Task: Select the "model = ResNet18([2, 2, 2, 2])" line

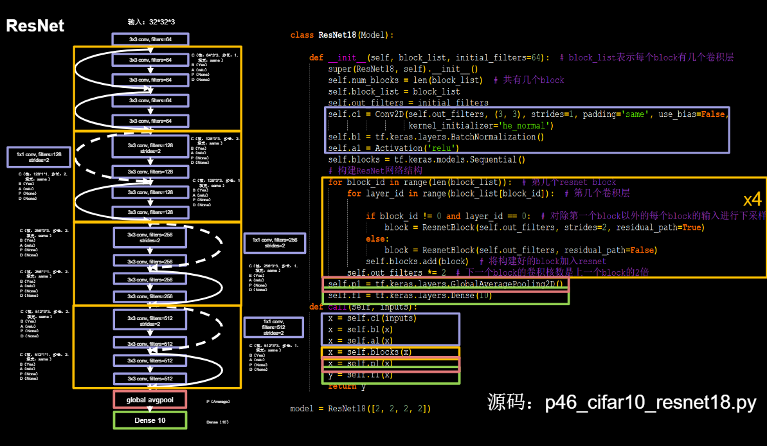Action: (361, 408)
